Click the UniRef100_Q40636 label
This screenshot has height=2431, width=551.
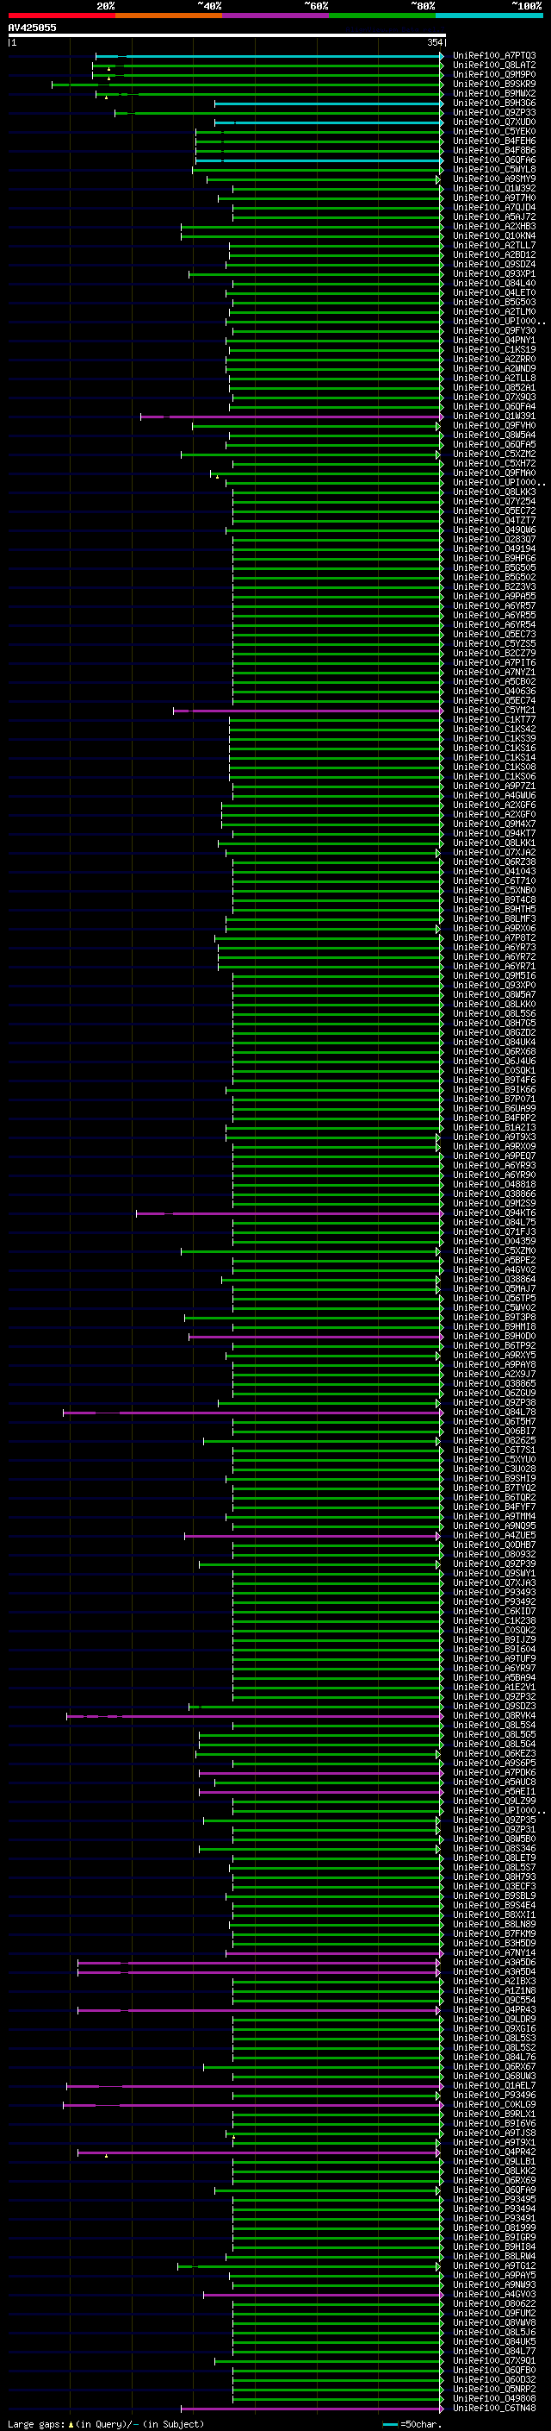pos(493,691)
